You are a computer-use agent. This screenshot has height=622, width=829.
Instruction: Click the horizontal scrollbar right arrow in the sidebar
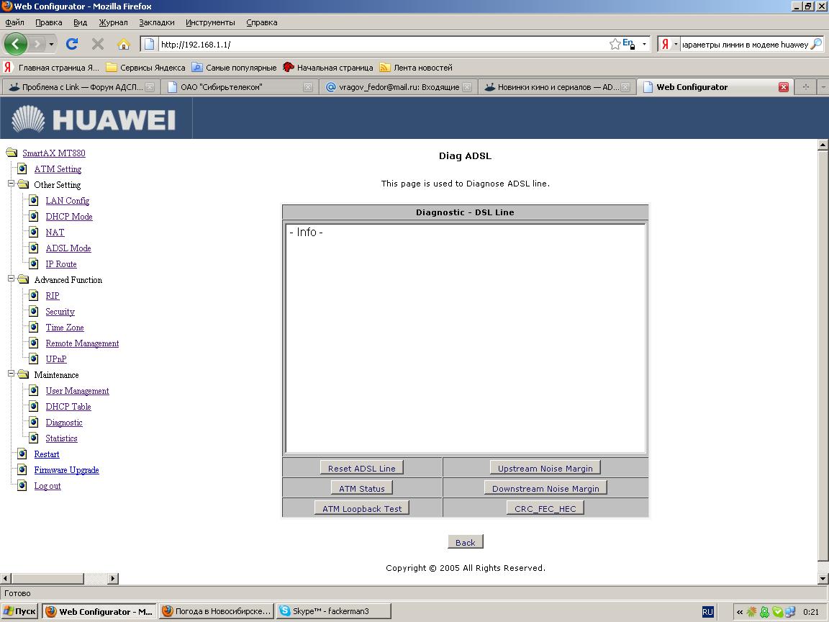(113, 578)
